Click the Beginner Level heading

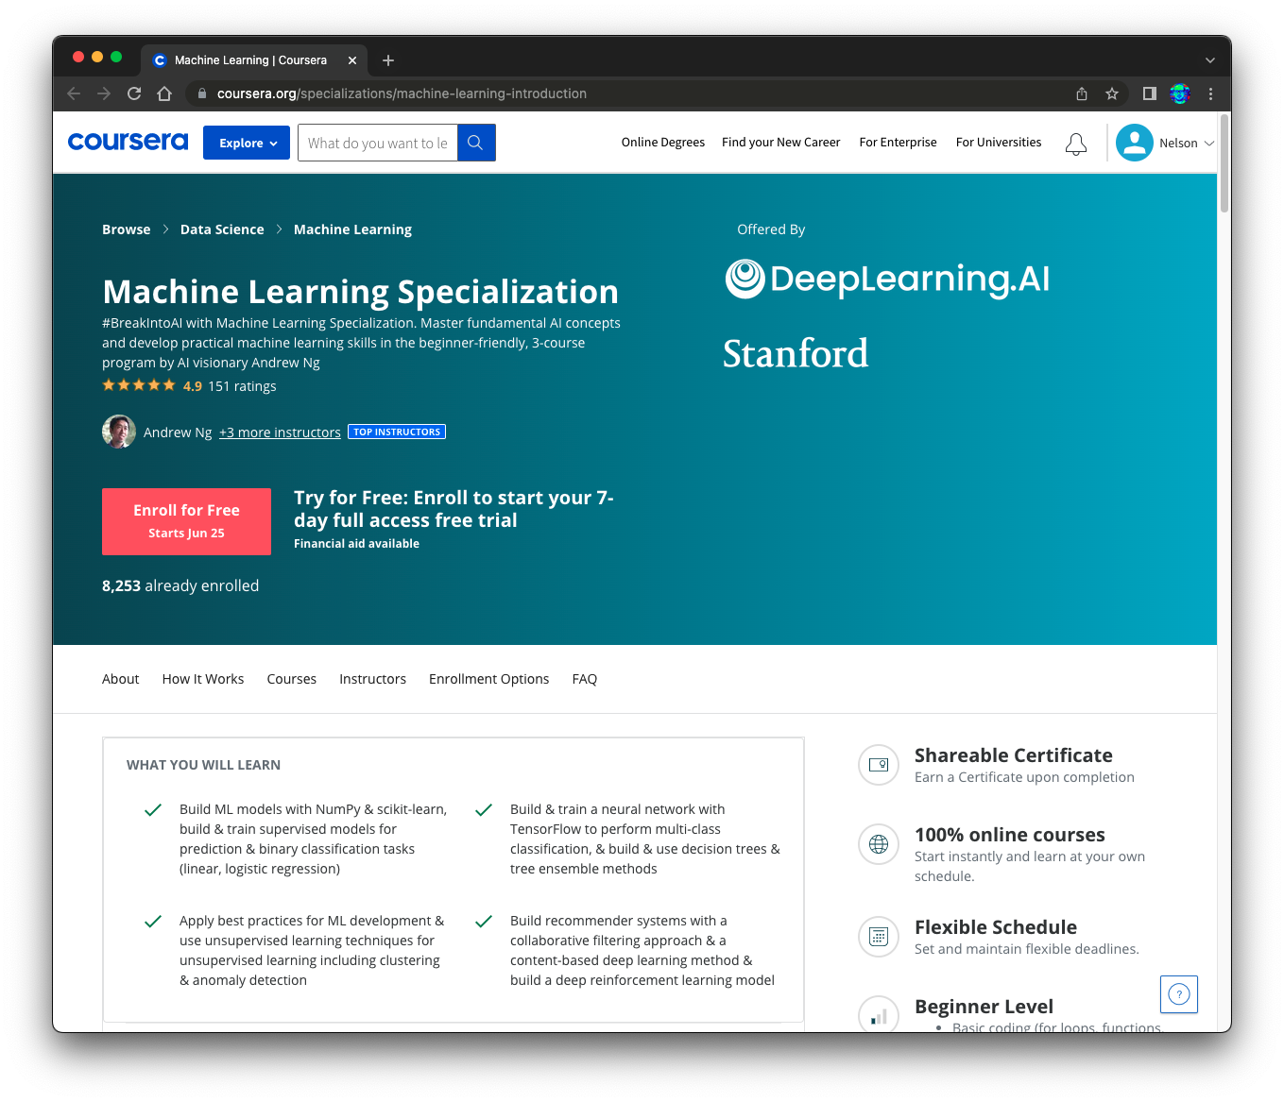pyautogui.click(x=984, y=1007)
